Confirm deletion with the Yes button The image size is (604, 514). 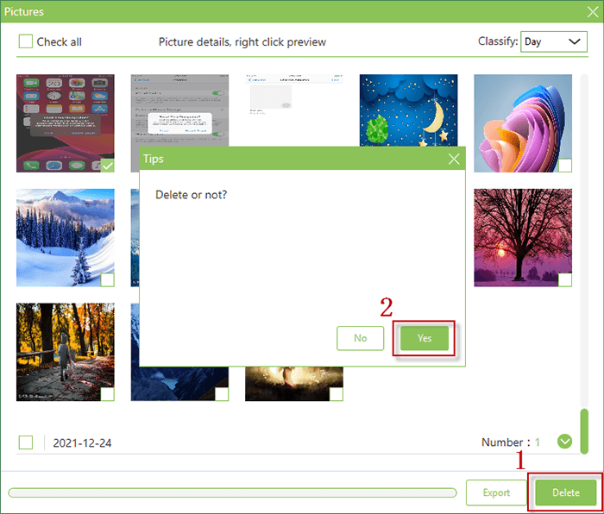[425, 338]
